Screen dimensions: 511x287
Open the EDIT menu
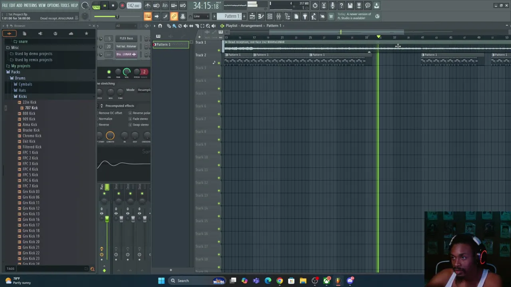(12, 6)
